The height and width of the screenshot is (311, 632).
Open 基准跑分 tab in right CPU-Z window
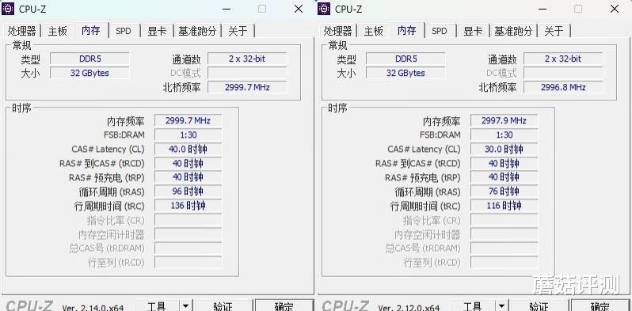513,31
